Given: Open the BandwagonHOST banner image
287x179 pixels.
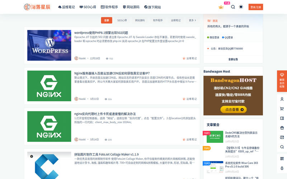Looking at the screenshot, I should point(233,96).
